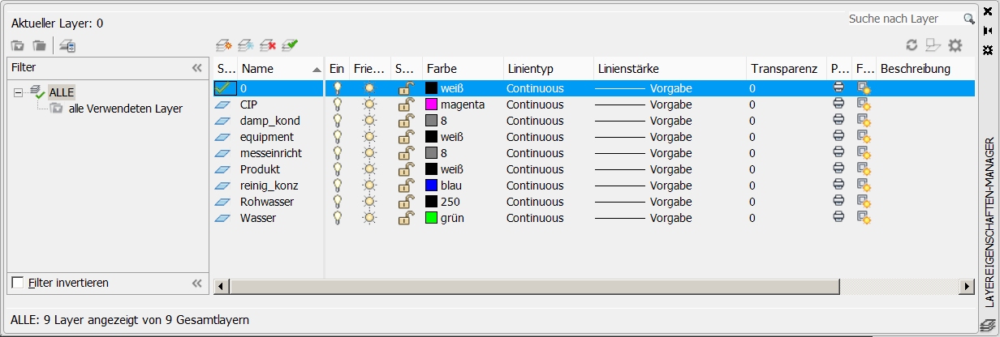Collapse the Filter panel using double chevron
Viewport: 1000px width, 337px height.
196,68
